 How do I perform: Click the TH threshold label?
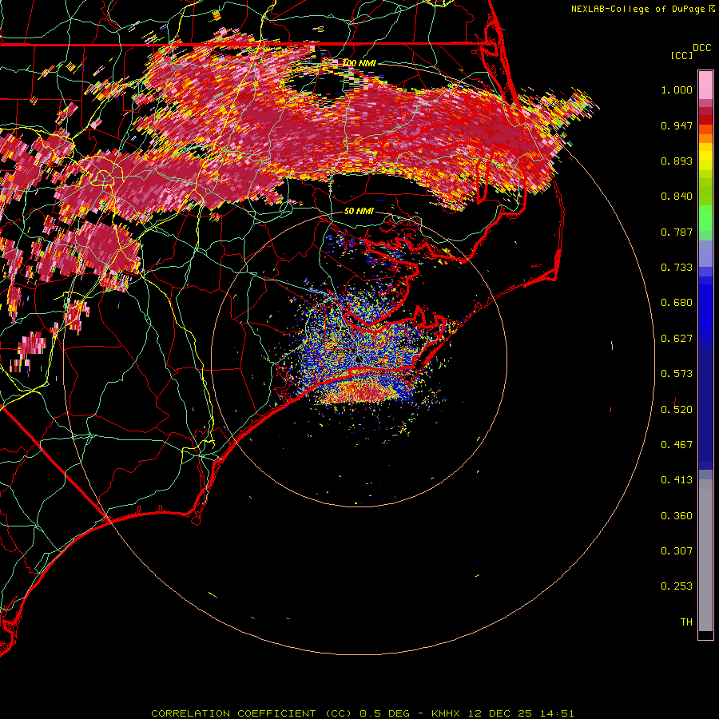pyautogui.click(x=686, y=622)
